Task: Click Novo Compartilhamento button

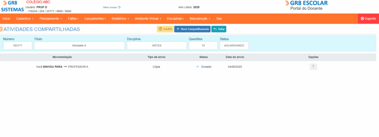Action: pos(192,29)
